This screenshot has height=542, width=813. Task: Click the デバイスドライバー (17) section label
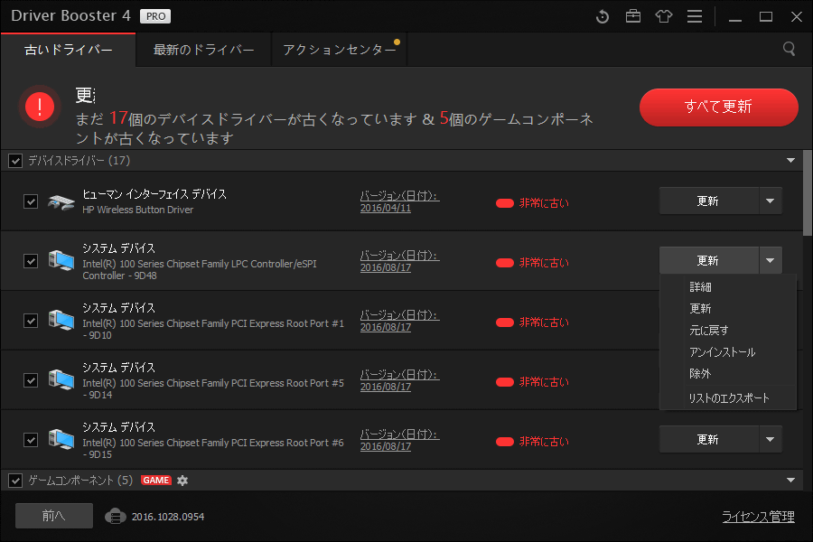click(x=79, y=161)
